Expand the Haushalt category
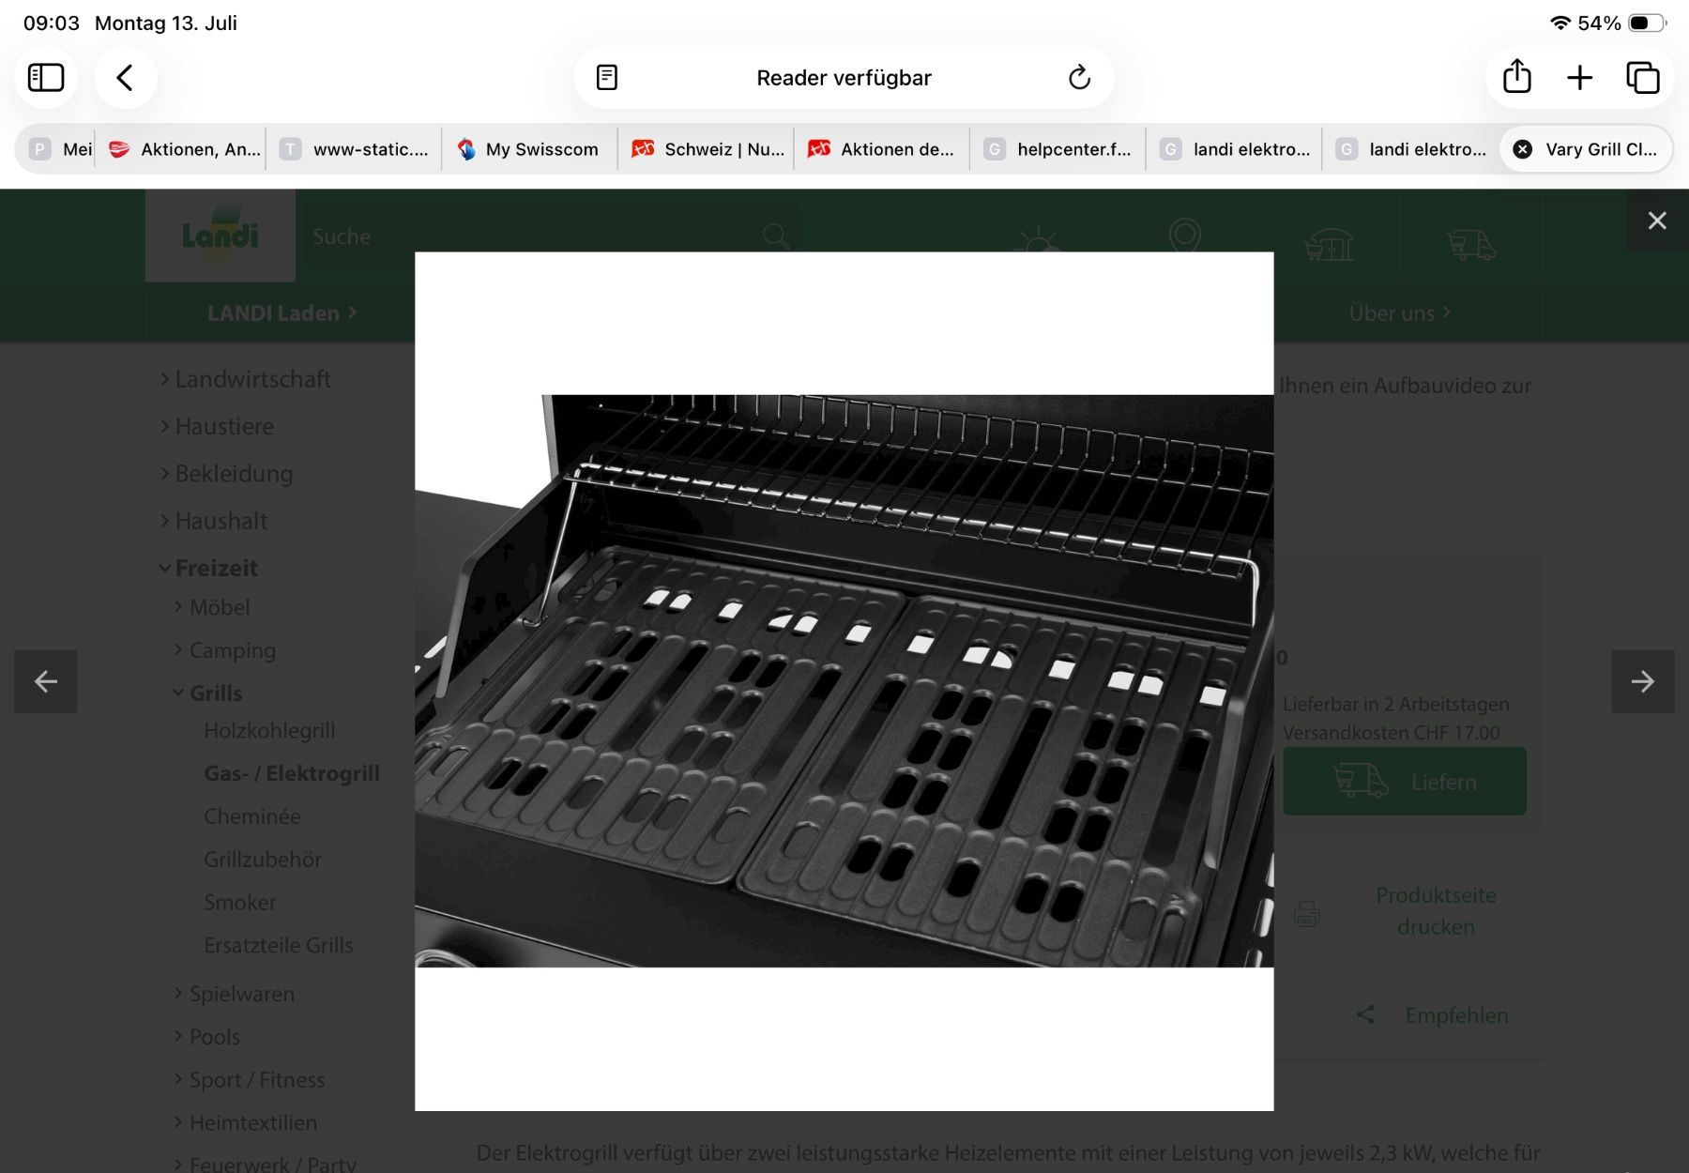This screenshot has height=1173, width=1689. point(214,520)
